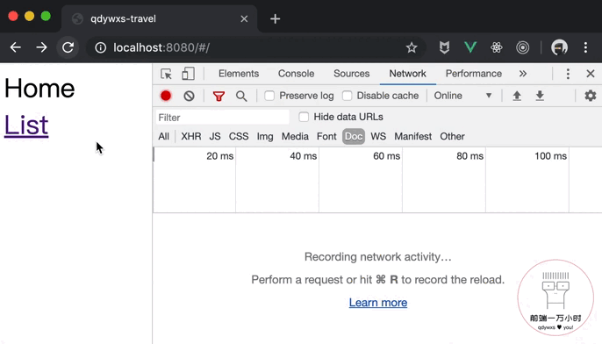Reload the page with the refresh icon
This screenshot has height=344, width=602.
(x=68, y=47)
